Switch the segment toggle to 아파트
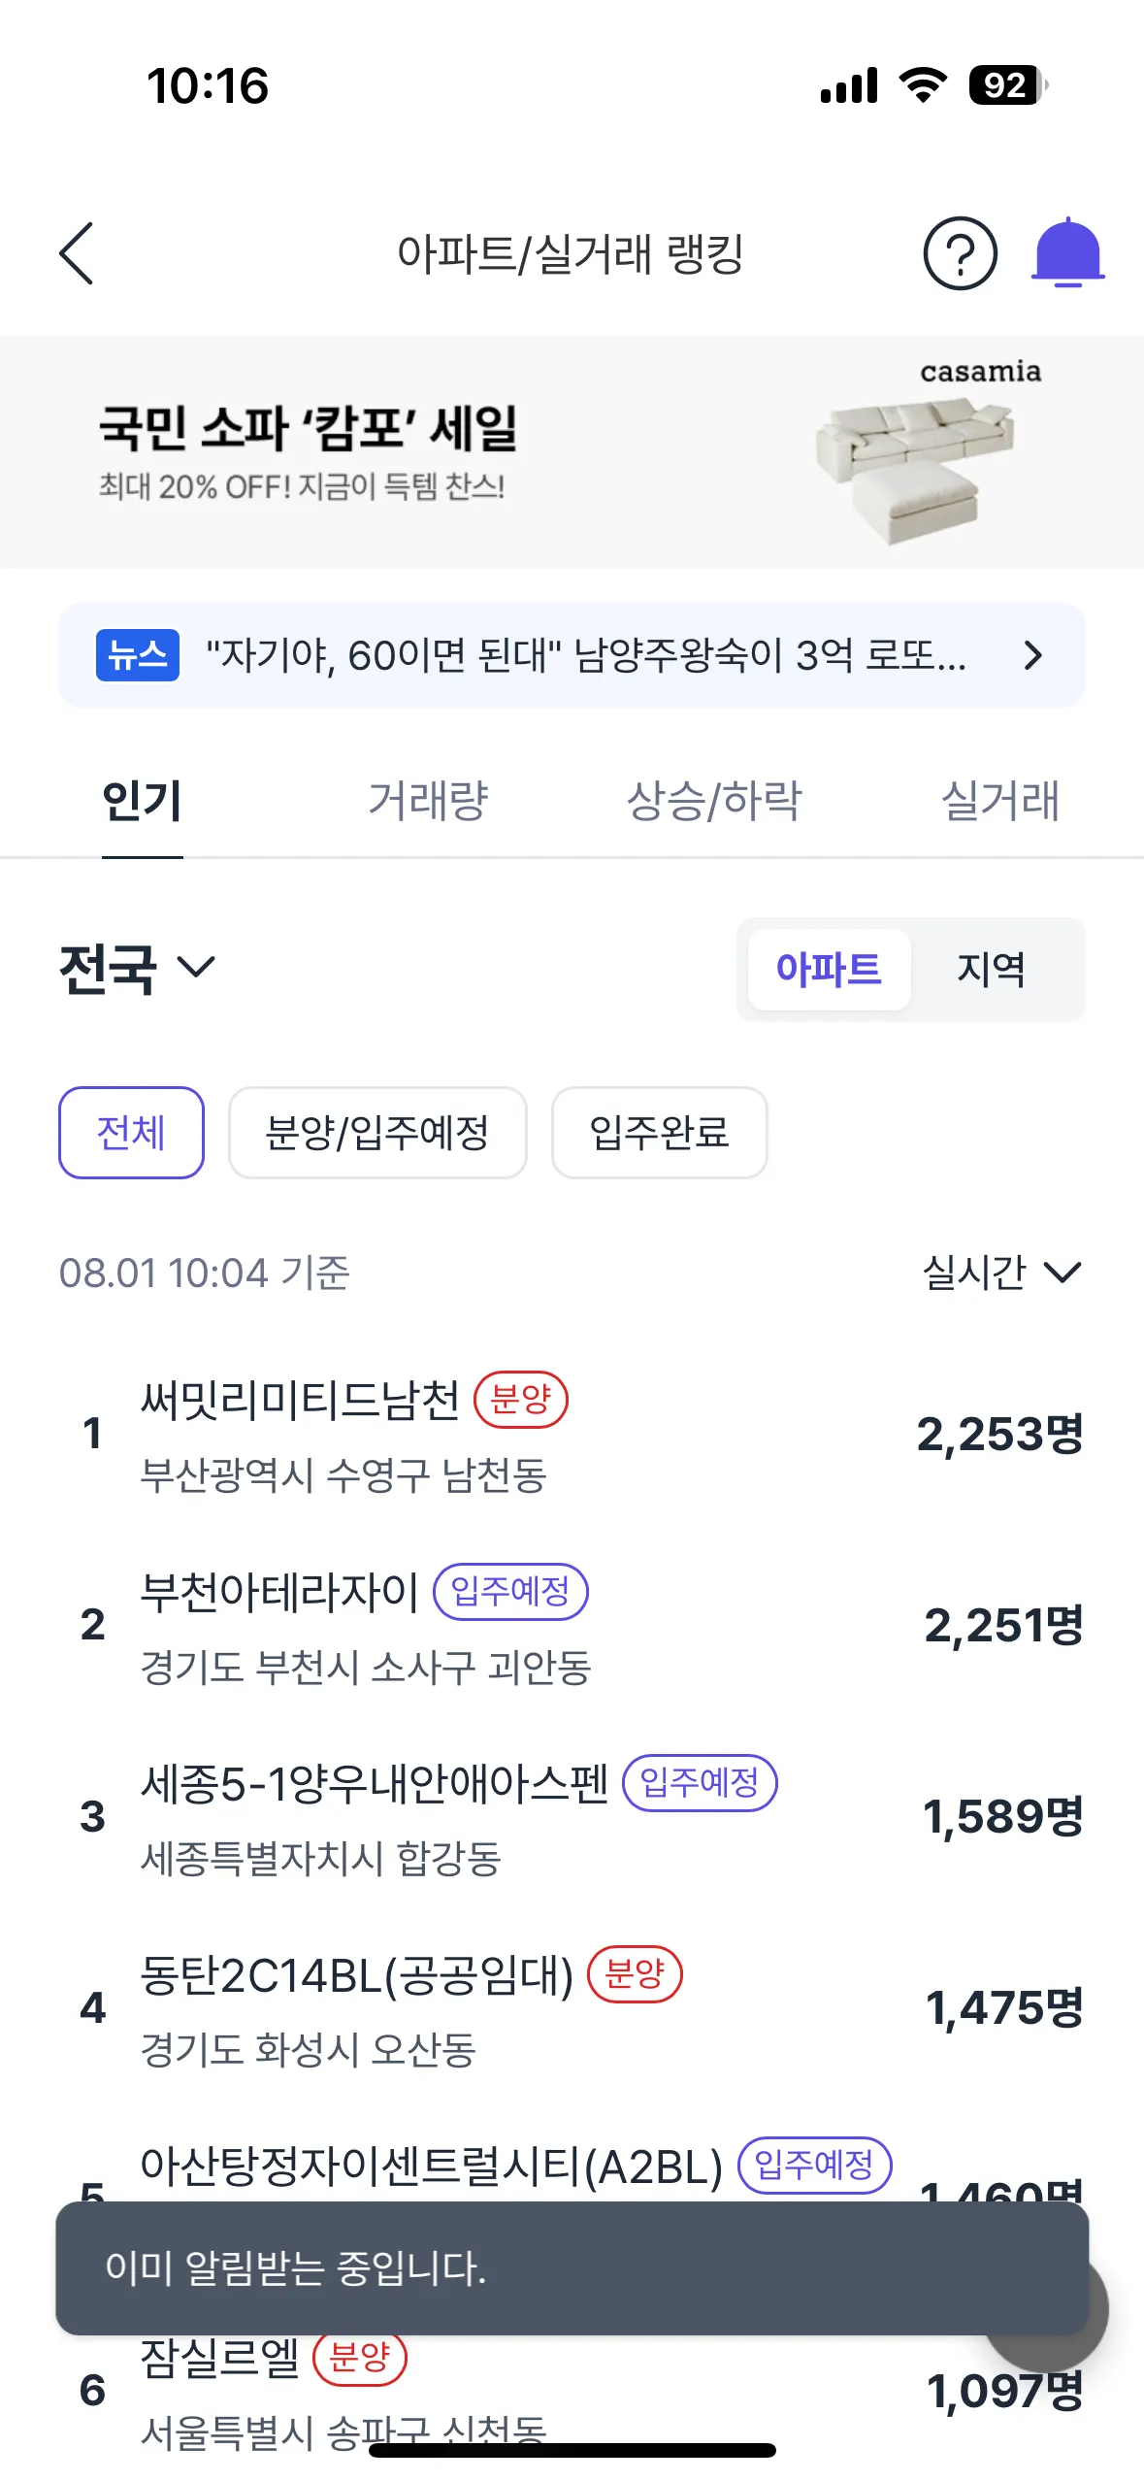This screenshot has height=2481, width=1144. pos(829,969)
